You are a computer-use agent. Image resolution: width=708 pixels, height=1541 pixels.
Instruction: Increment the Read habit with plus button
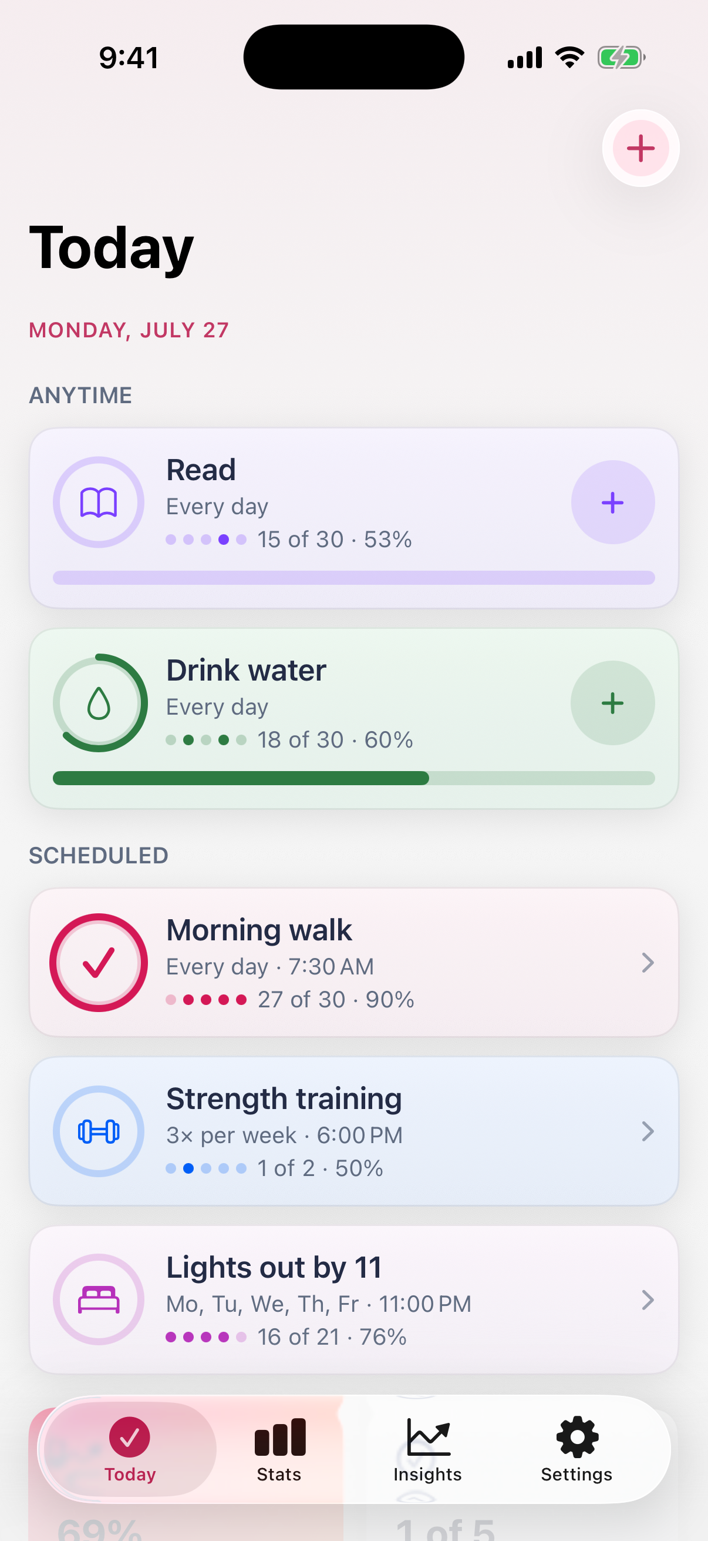pos(612,503)
